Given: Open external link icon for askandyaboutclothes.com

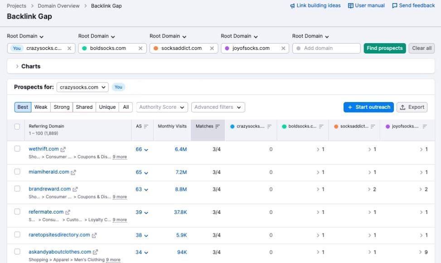Looking at the screenshot, I should (x=95, y=252).
